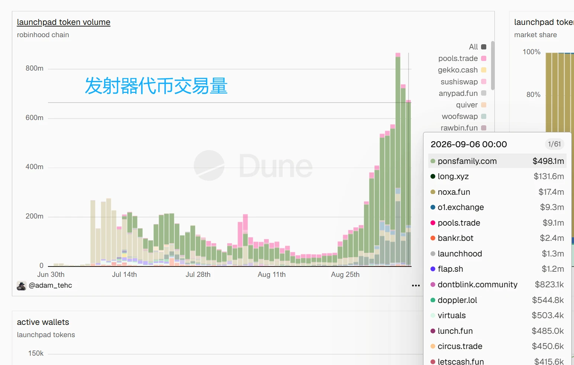Toggle the All series legend swatch
The width and height of the screenshot is (574, 365).
click(484, 47)
